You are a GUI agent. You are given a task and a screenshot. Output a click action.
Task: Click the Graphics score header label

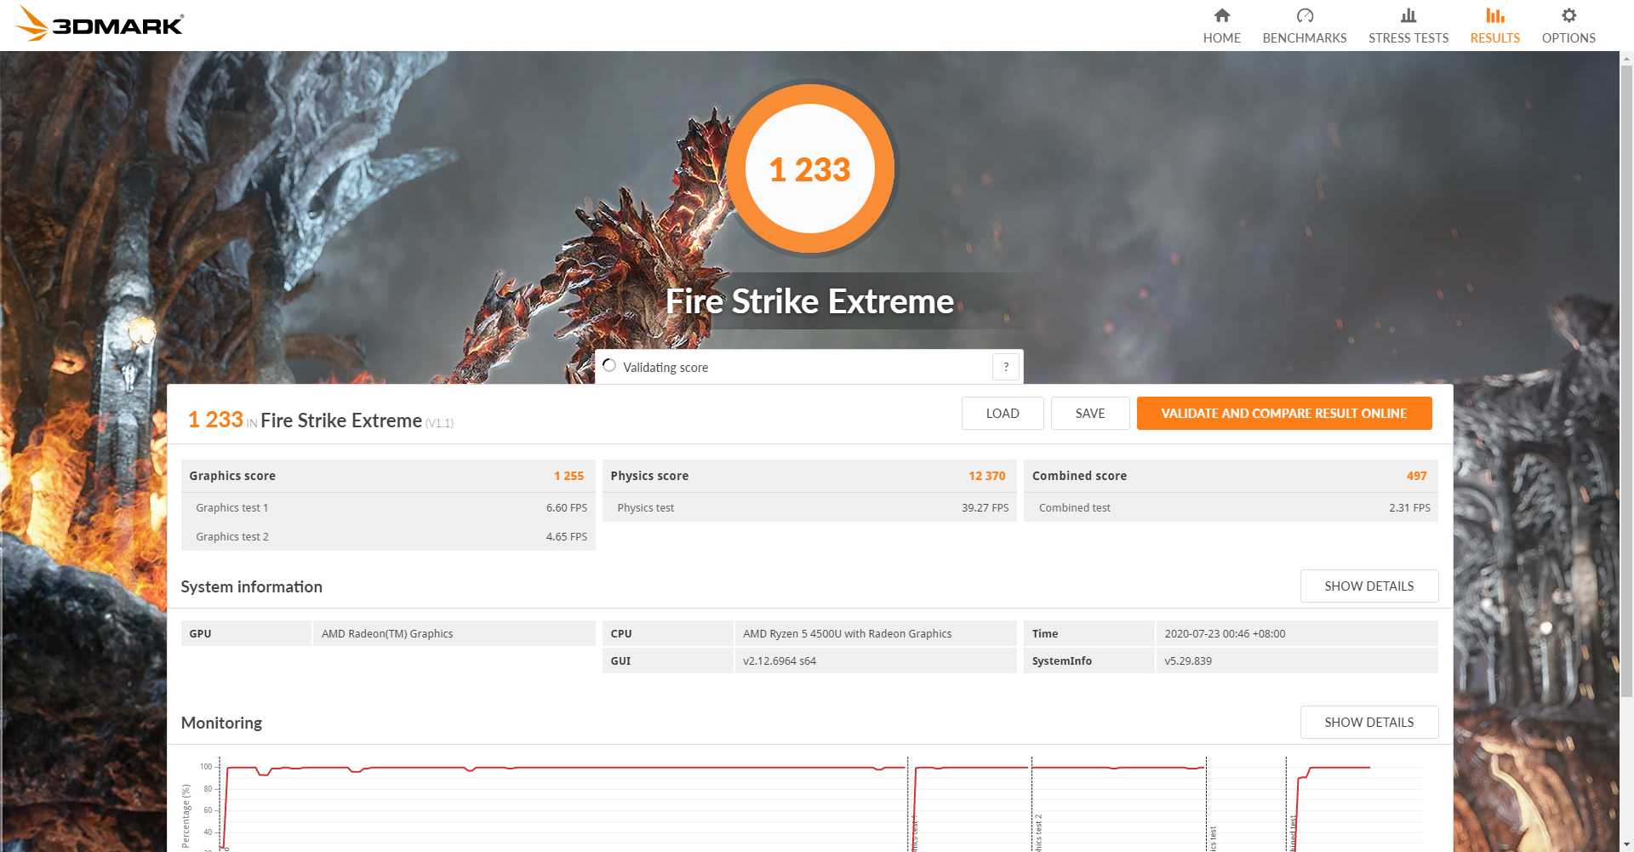click(x=231, y=476)
